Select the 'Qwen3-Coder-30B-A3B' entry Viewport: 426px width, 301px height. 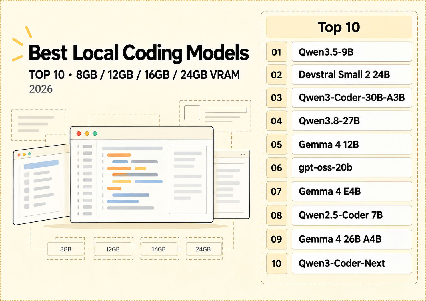tap(352, 98)
